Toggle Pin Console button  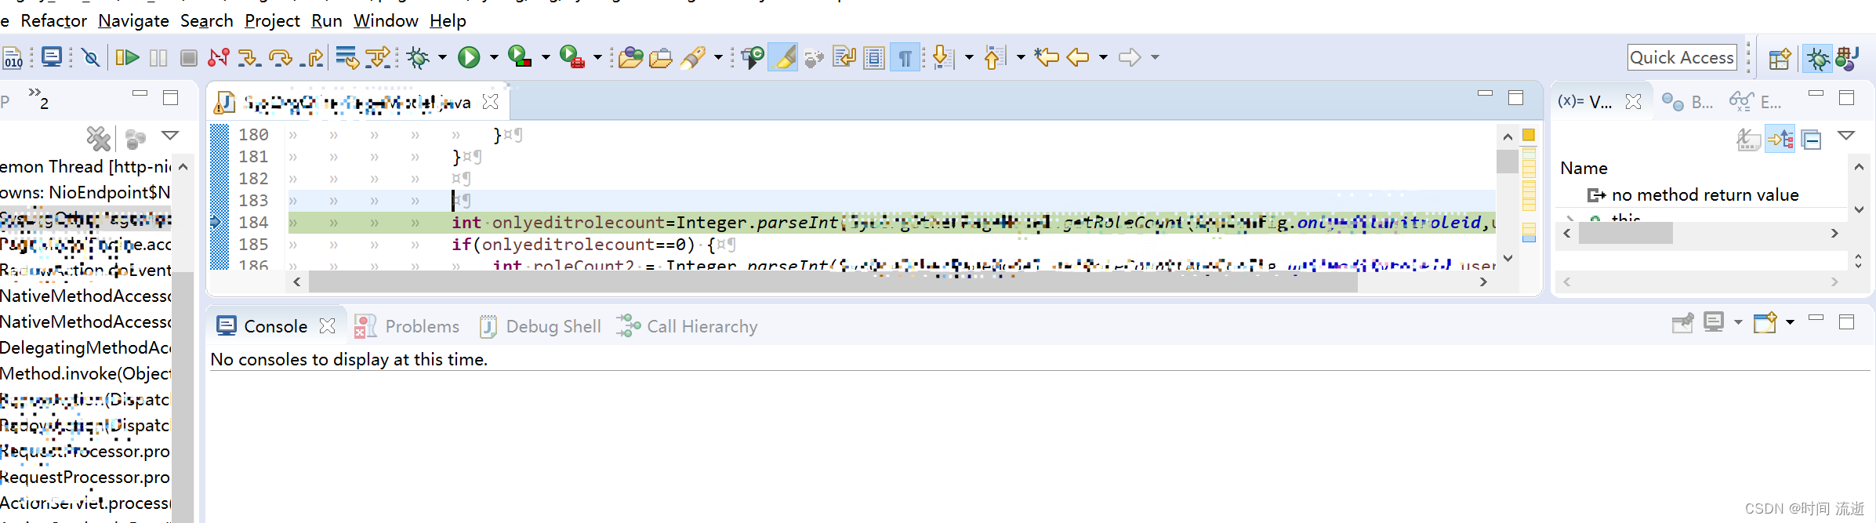click(x=1682, y=322)
